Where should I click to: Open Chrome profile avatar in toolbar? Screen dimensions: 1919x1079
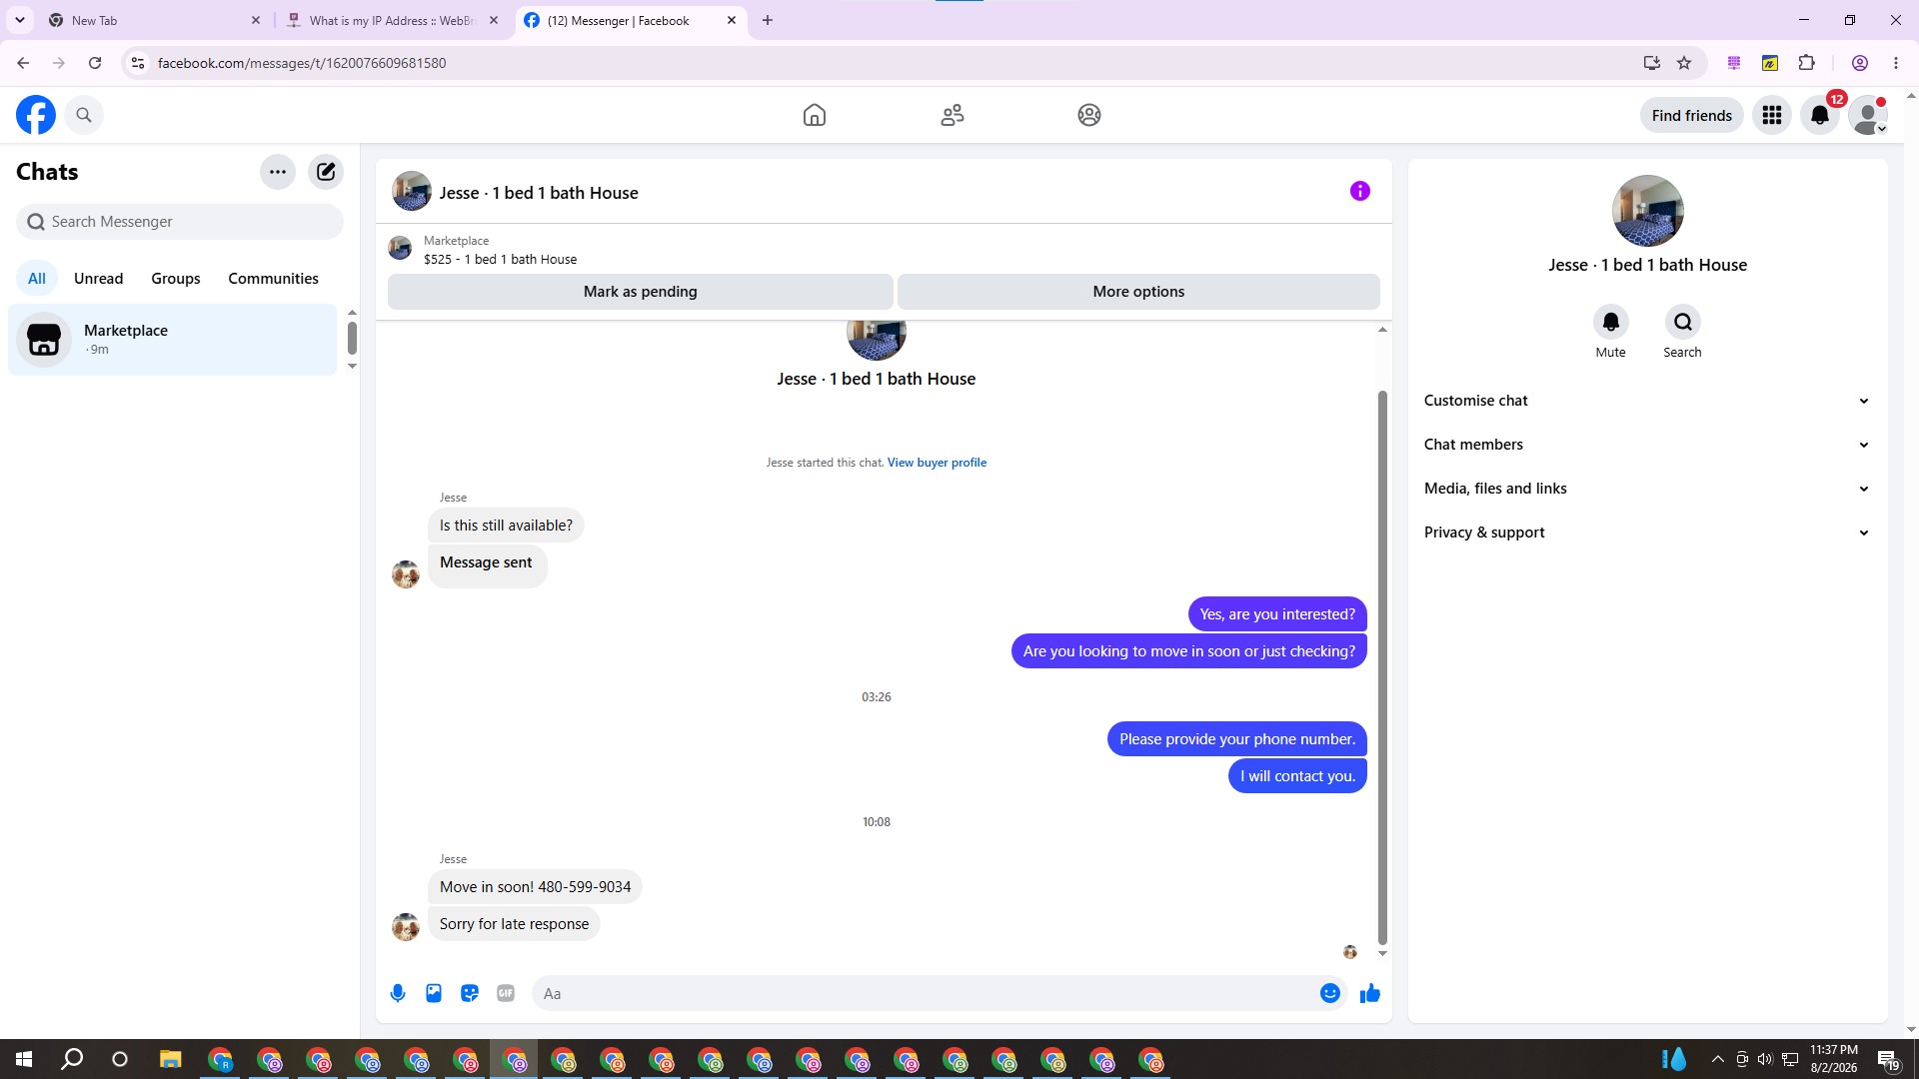click(1860, 63)
